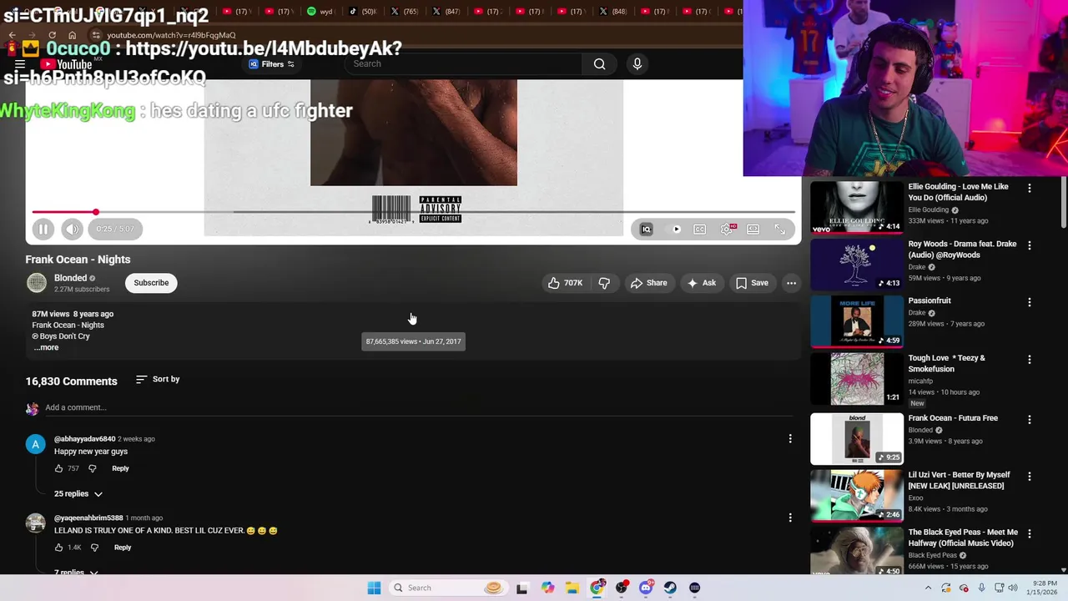1068x601 pixels.
Task: Open menu for Futura Free video
Action: coord(1030,420)
